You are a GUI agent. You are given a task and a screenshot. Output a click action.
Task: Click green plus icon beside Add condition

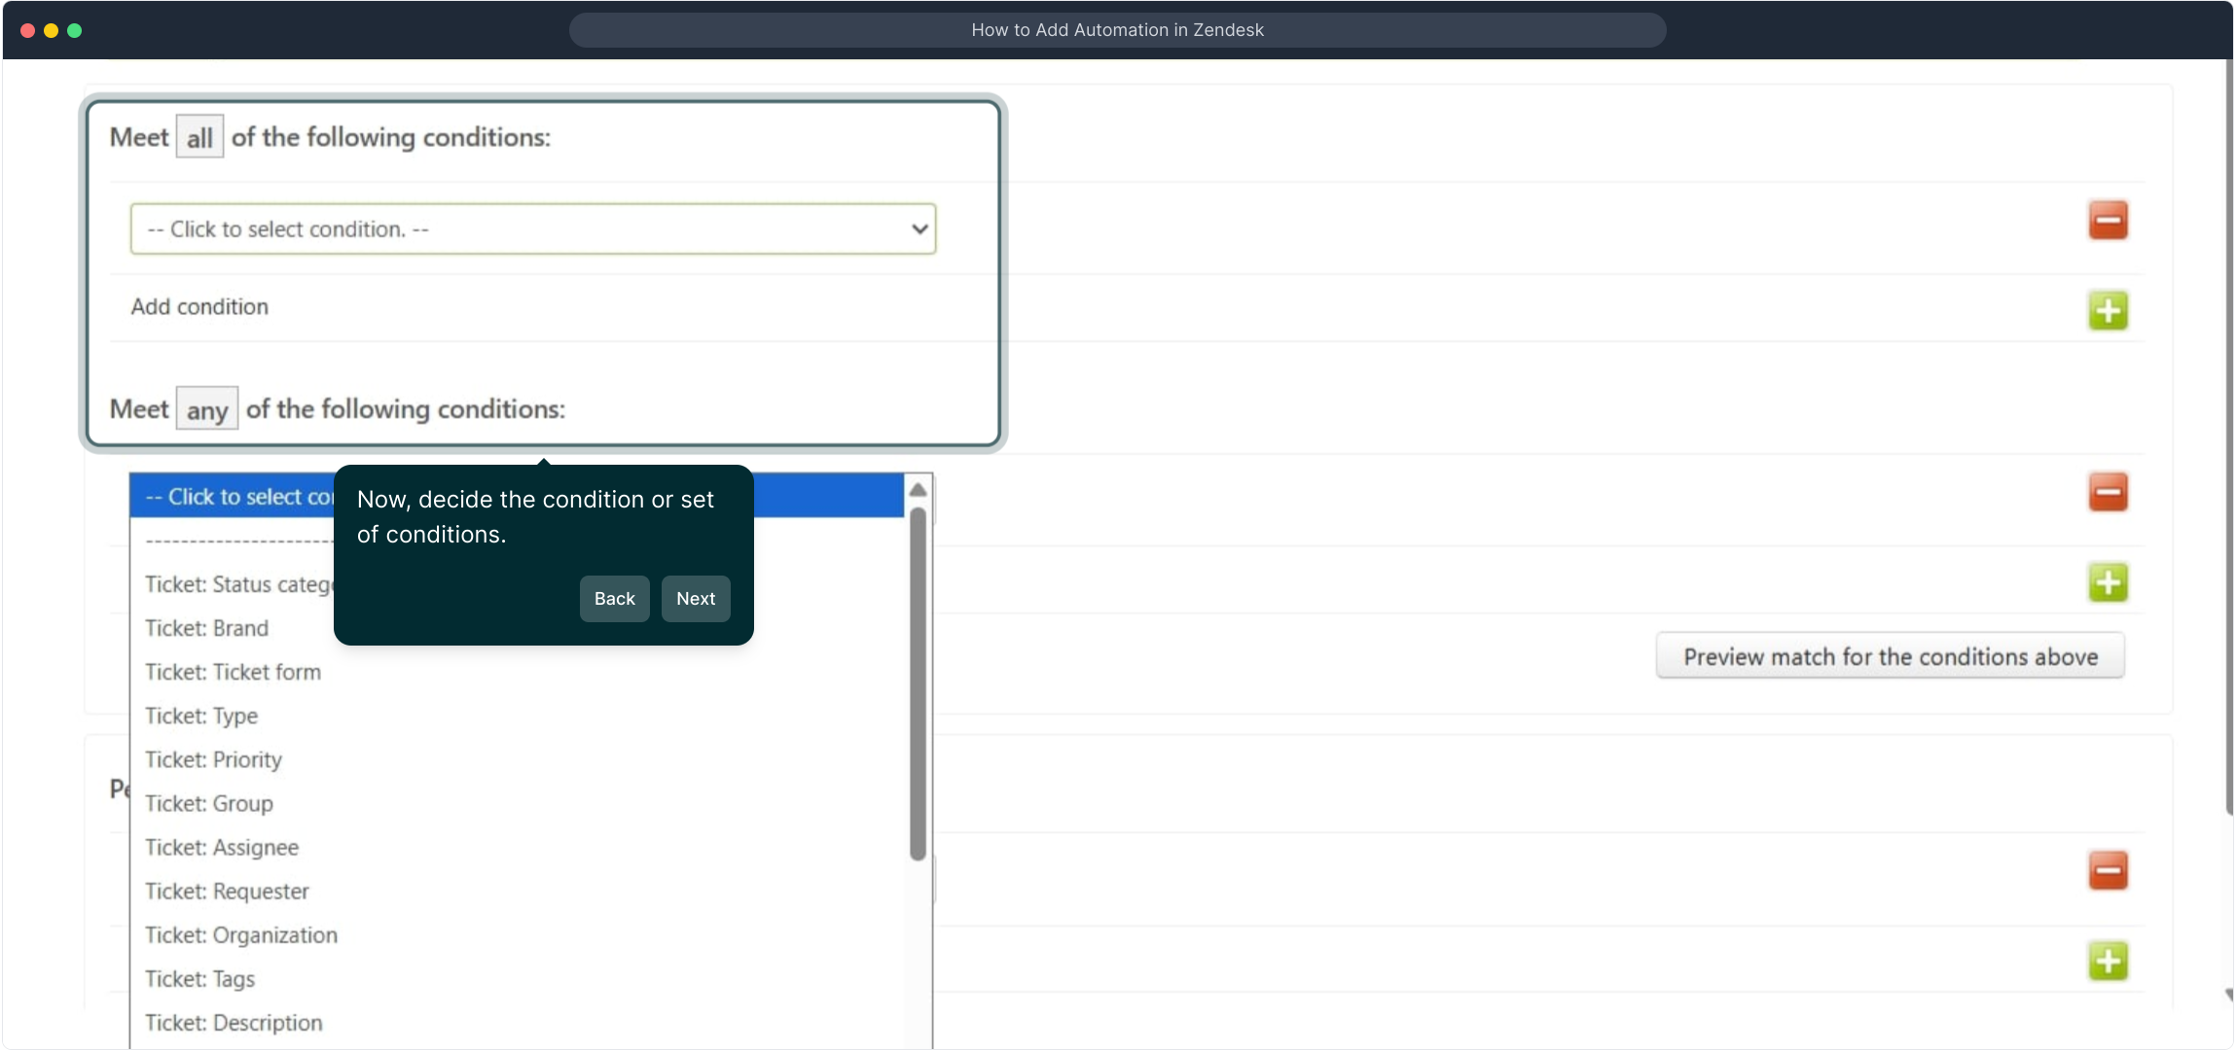(2108, 311)
